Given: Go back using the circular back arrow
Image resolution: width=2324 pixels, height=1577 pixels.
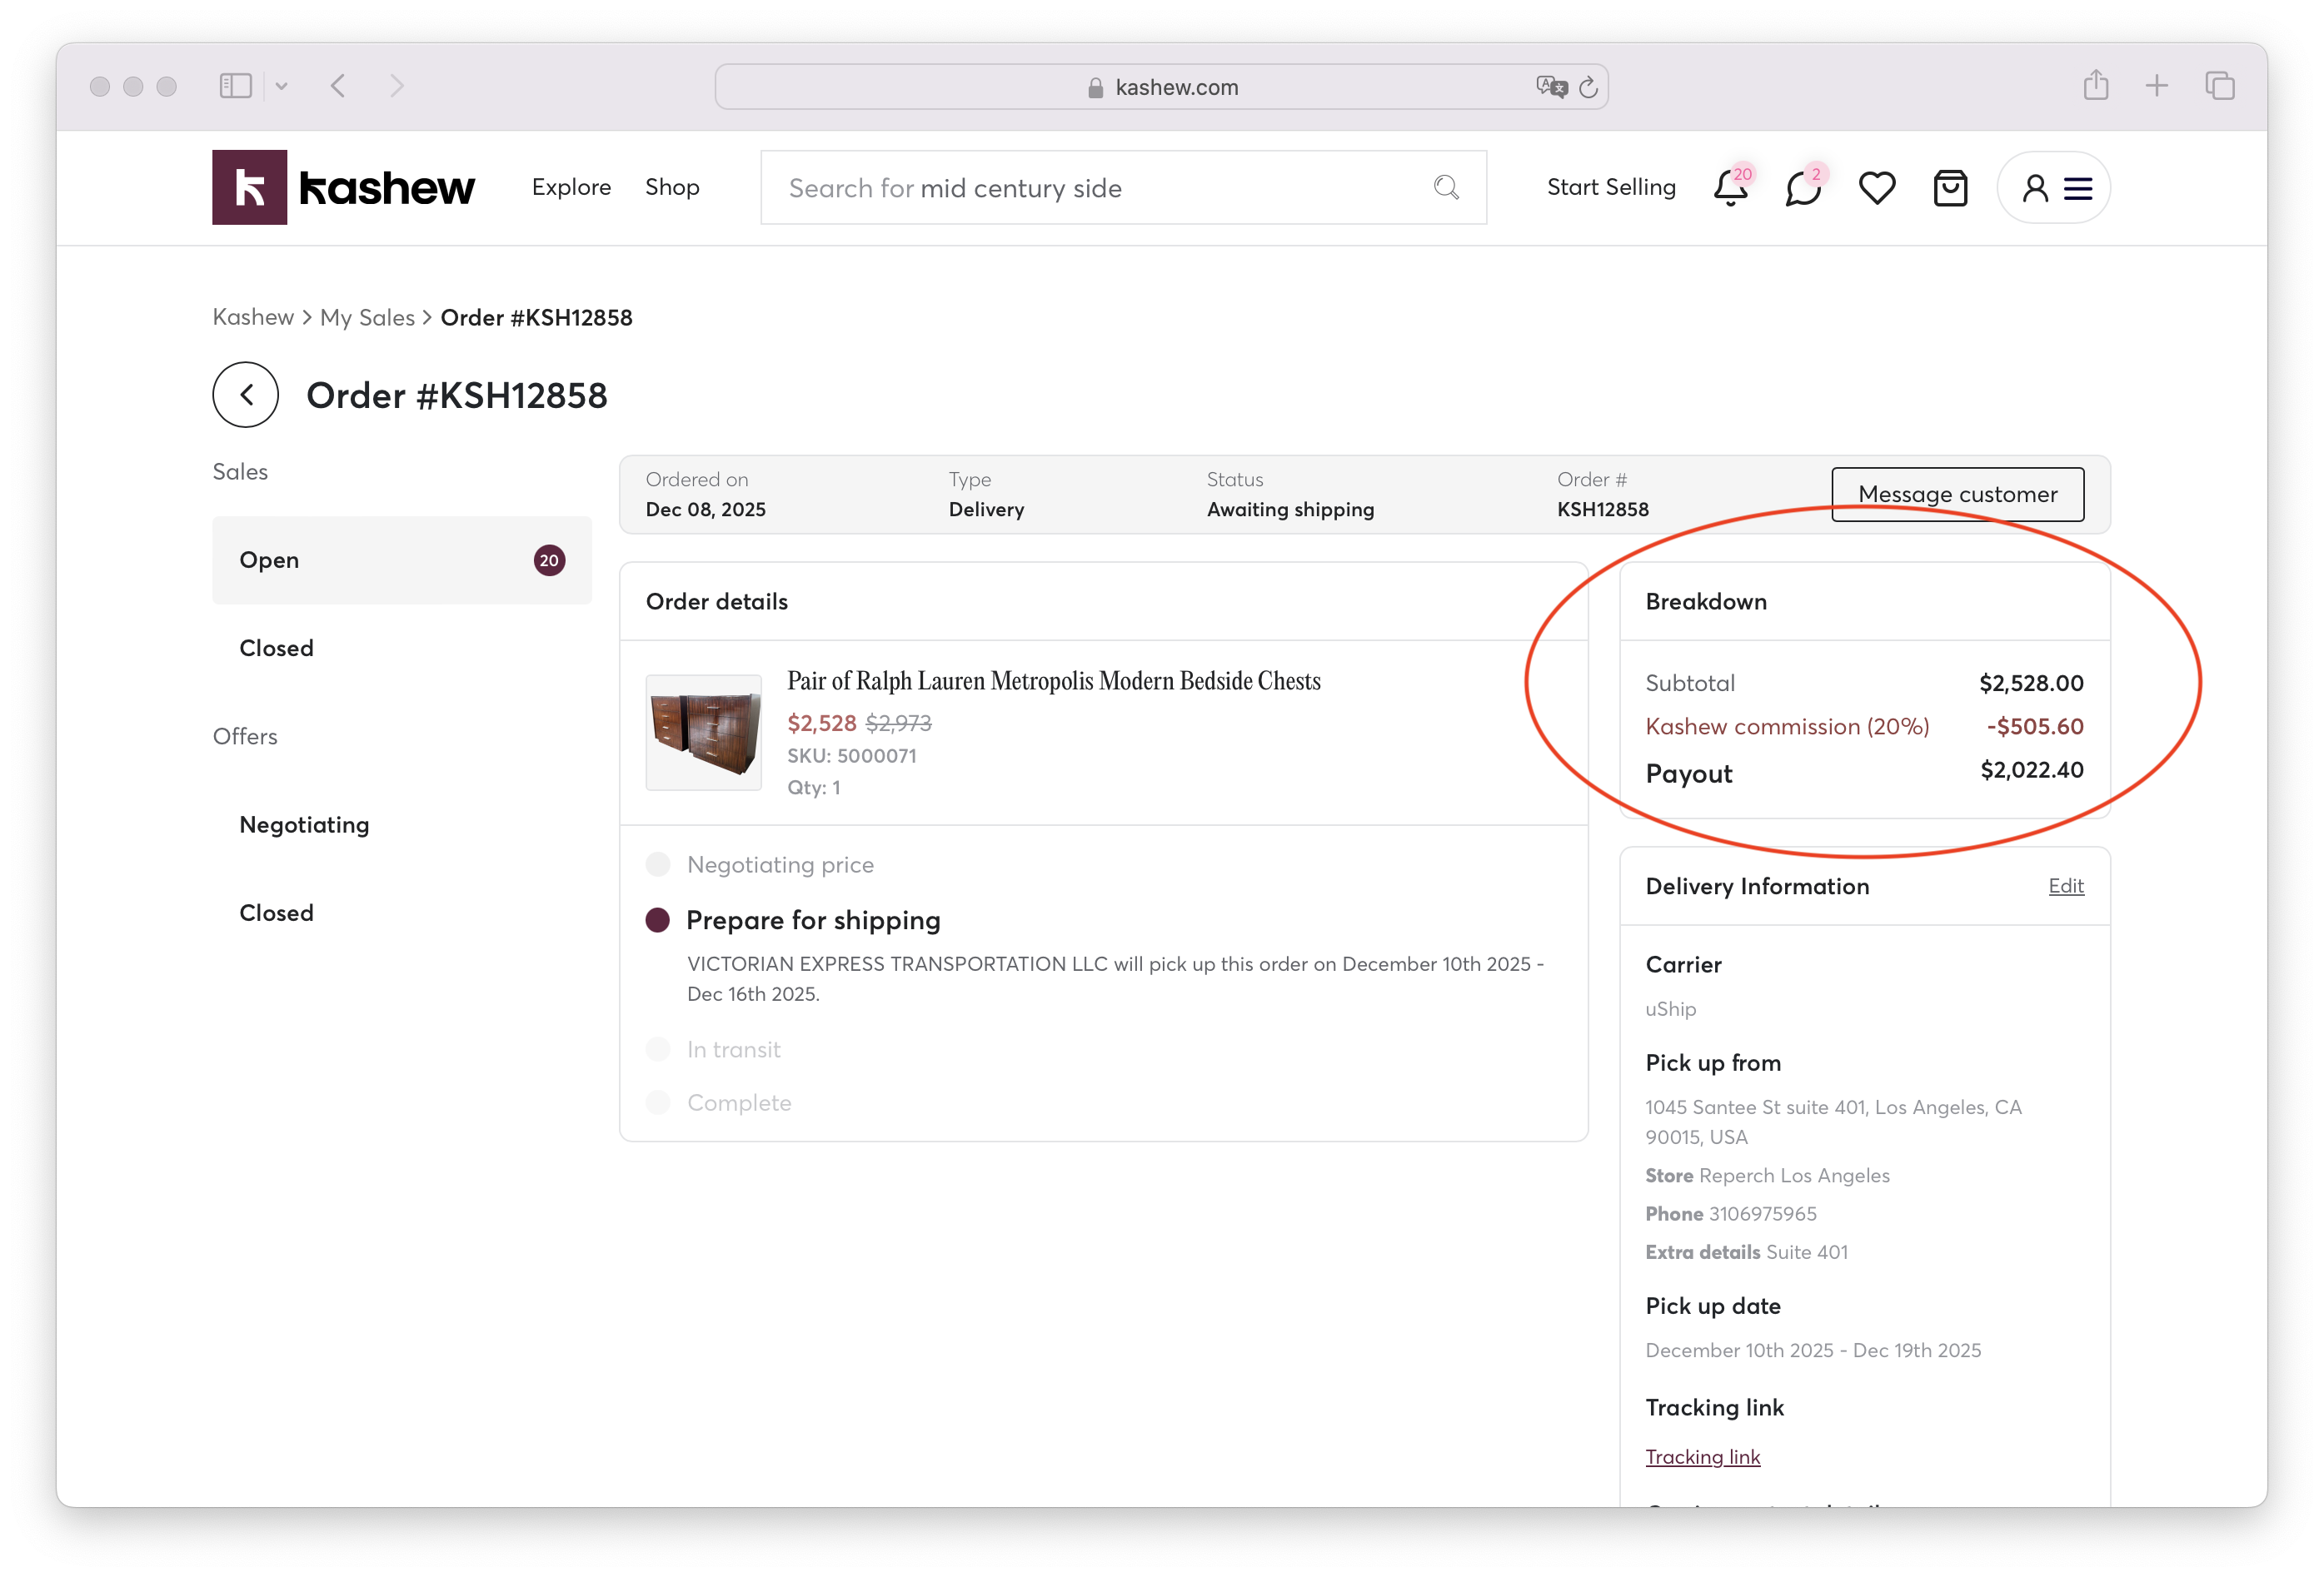Looking at the screenshot, I should click(245, 395).
